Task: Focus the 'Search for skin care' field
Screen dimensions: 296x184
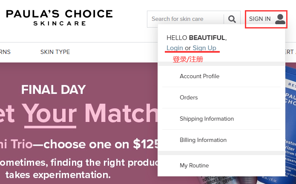Action: coord(185,19)
